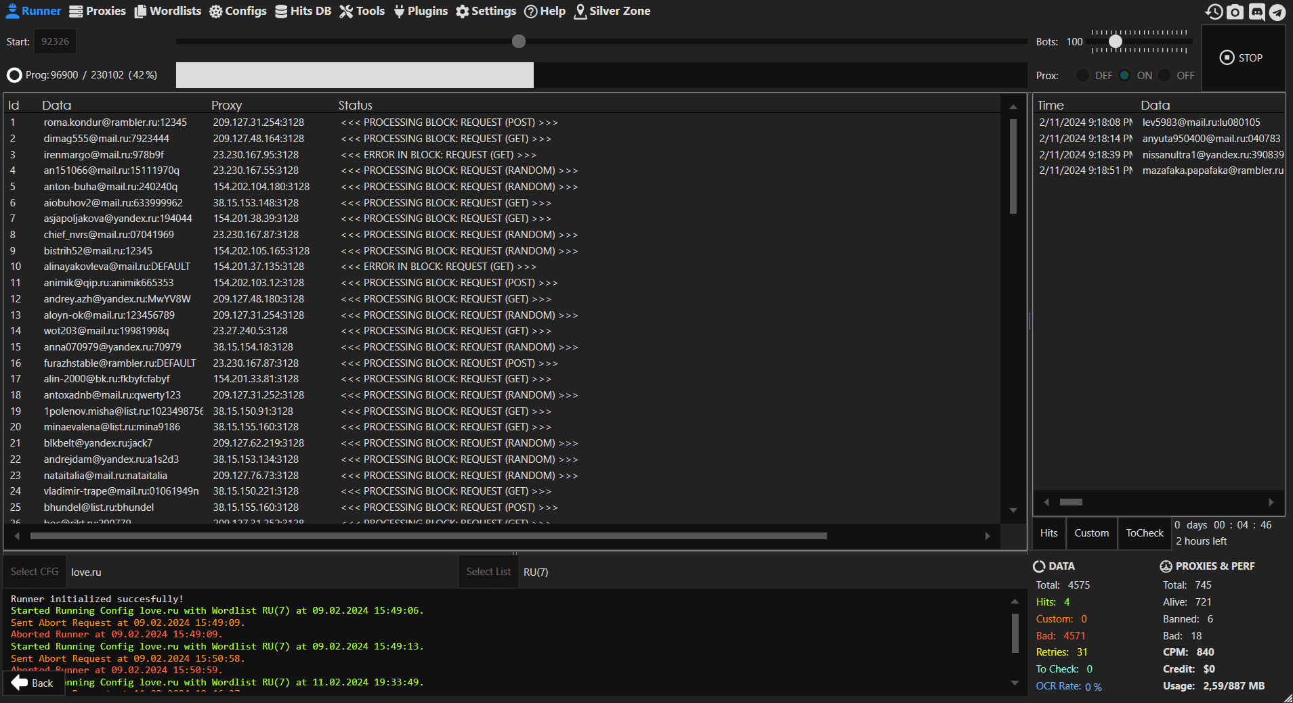Click the run progress bar
The height and width of the screenshot is (703, 1293).
coord(601,75)
